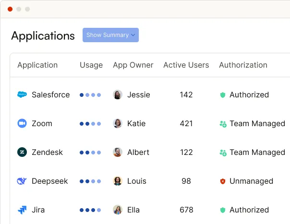Click the Team Managed icon for Zoom
Screen dimensions: 290x224
[223, 124]
